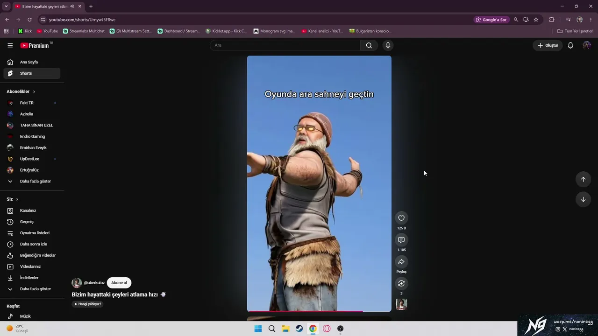Viewport: 598px width, 336px height.
Task: Go to the next Short with the down arrow
Action: (x=583, y=199)
